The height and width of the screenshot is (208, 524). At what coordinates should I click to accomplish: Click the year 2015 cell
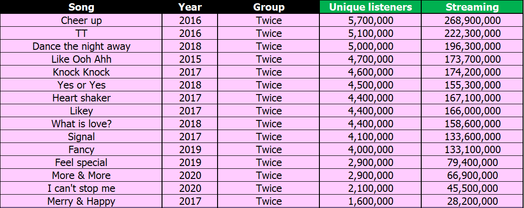click(190, 59)
